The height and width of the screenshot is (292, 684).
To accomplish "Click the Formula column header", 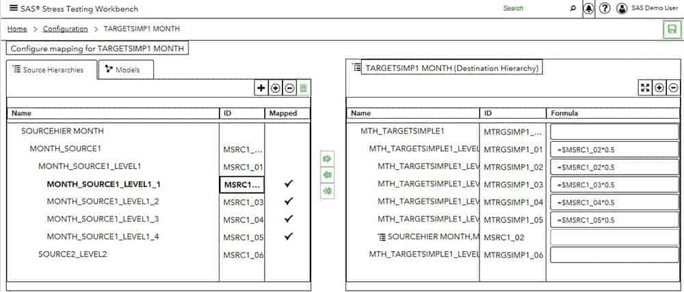I will point(613,113).
